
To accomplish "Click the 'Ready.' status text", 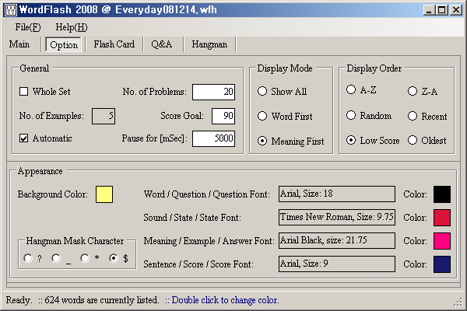I will (19, 299).
